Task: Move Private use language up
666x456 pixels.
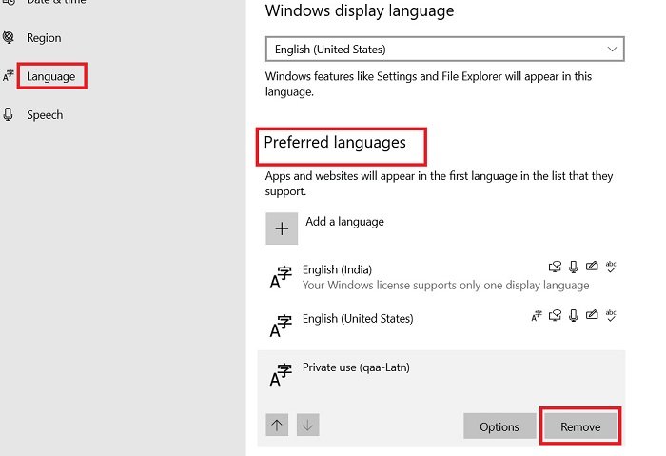Action: pos(277,425)
